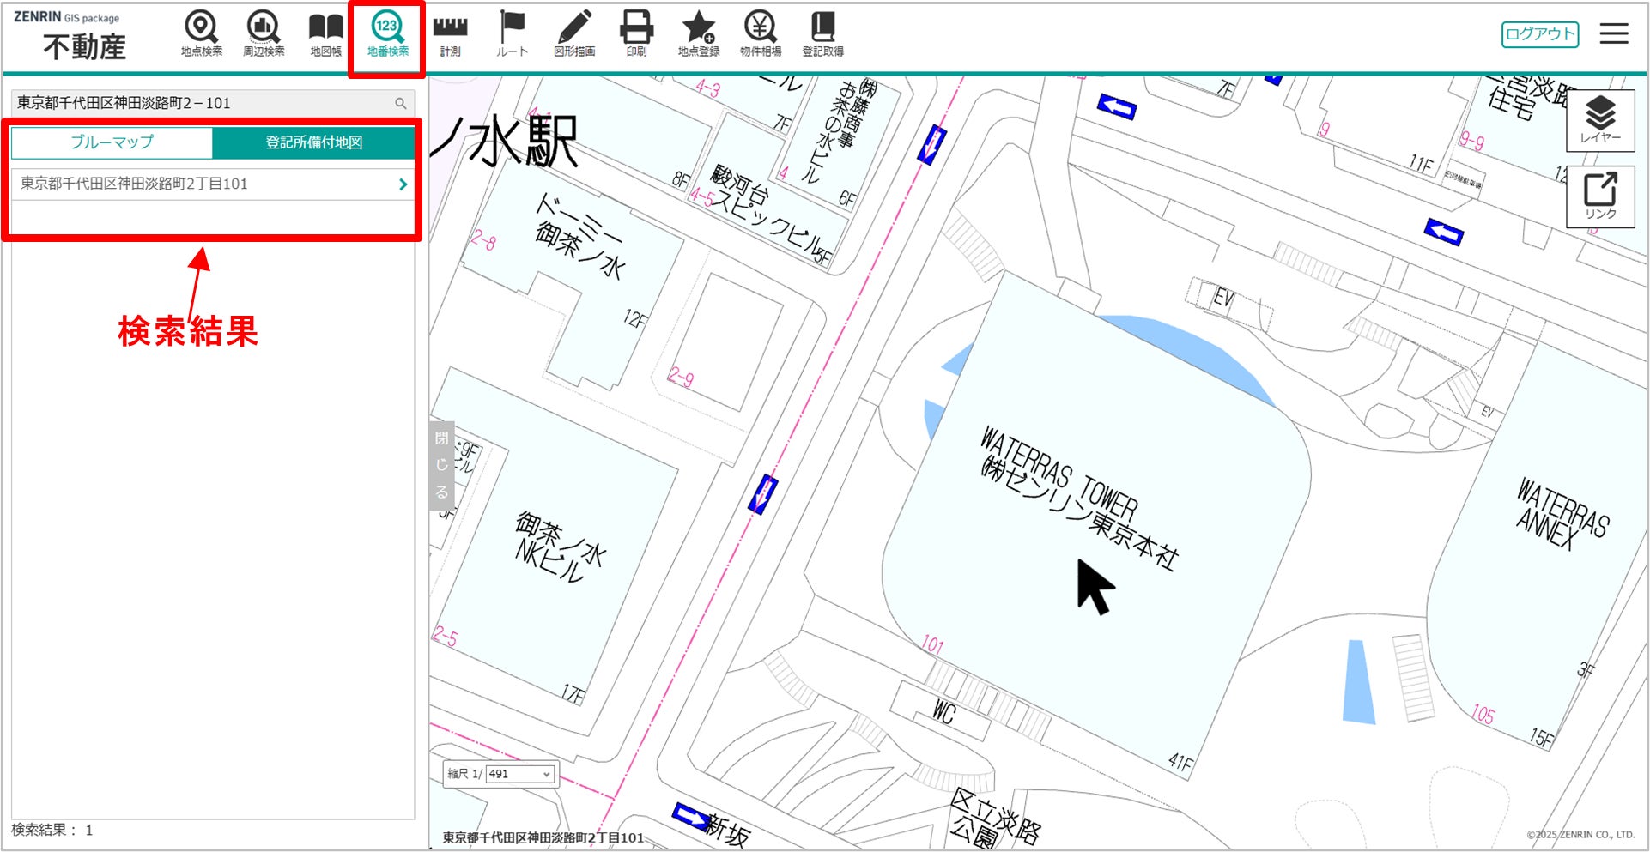
Task: Click the リンク external link button
Action: [1600, 196]
